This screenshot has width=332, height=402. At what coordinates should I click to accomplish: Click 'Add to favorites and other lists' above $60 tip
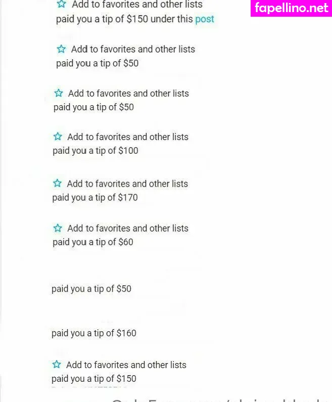pos(127,229)
